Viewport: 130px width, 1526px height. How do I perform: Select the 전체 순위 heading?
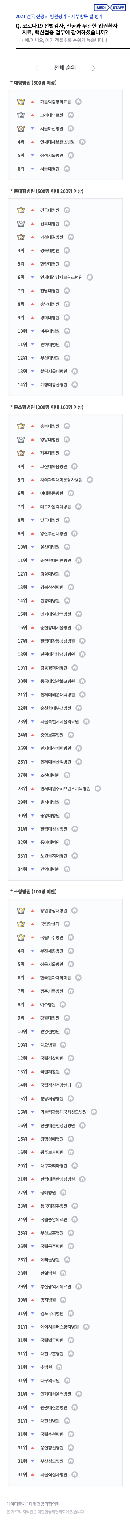click(65, 68)
